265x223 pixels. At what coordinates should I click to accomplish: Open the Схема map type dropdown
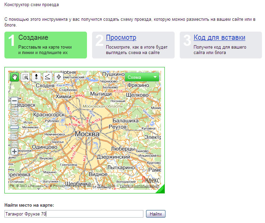pyautogui.click(x=142, y=77)
